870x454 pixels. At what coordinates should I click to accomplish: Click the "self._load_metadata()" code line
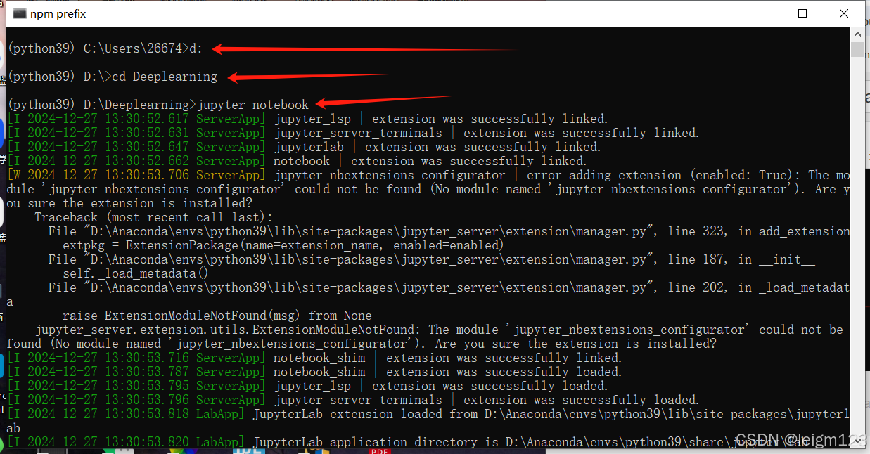136,273
